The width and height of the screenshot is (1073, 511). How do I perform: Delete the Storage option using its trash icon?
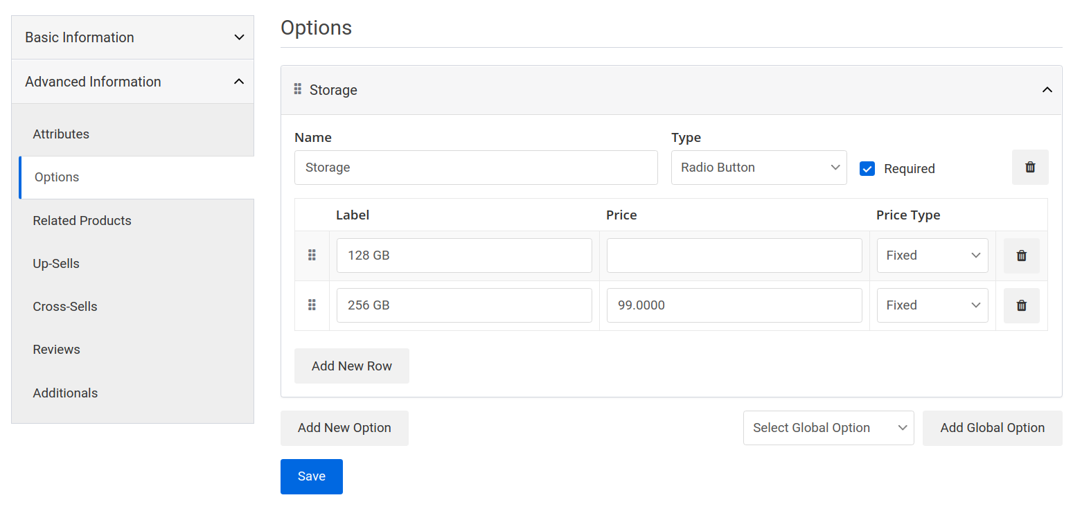(1030, 167)
